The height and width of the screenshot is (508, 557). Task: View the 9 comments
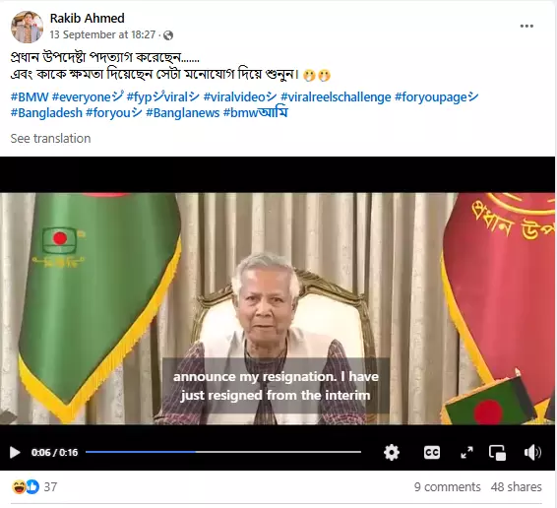coord(447,486)
